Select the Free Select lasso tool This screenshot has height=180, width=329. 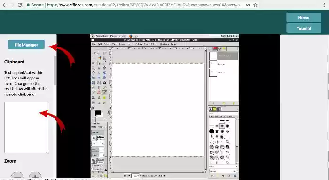(104, 53)
